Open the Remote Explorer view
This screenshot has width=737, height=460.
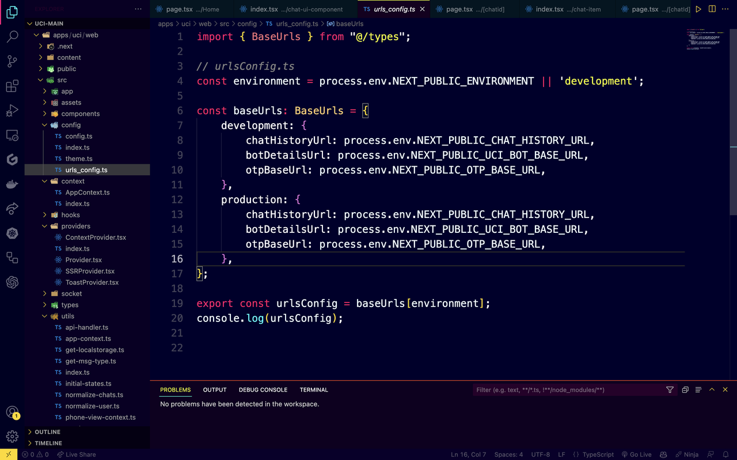[x=12, y=136]
